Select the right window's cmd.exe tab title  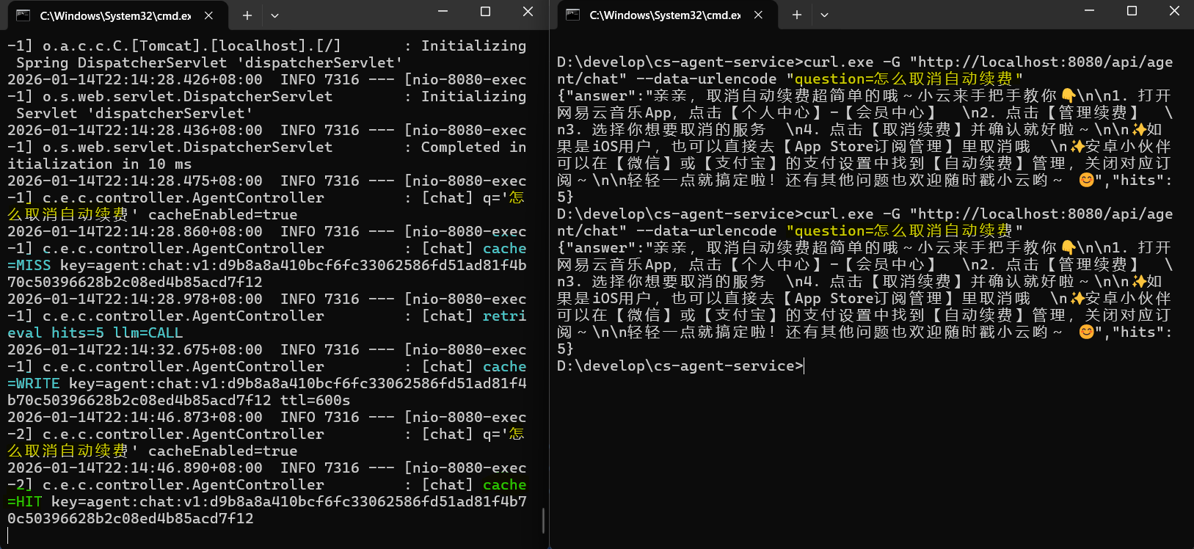pos(665,15)
